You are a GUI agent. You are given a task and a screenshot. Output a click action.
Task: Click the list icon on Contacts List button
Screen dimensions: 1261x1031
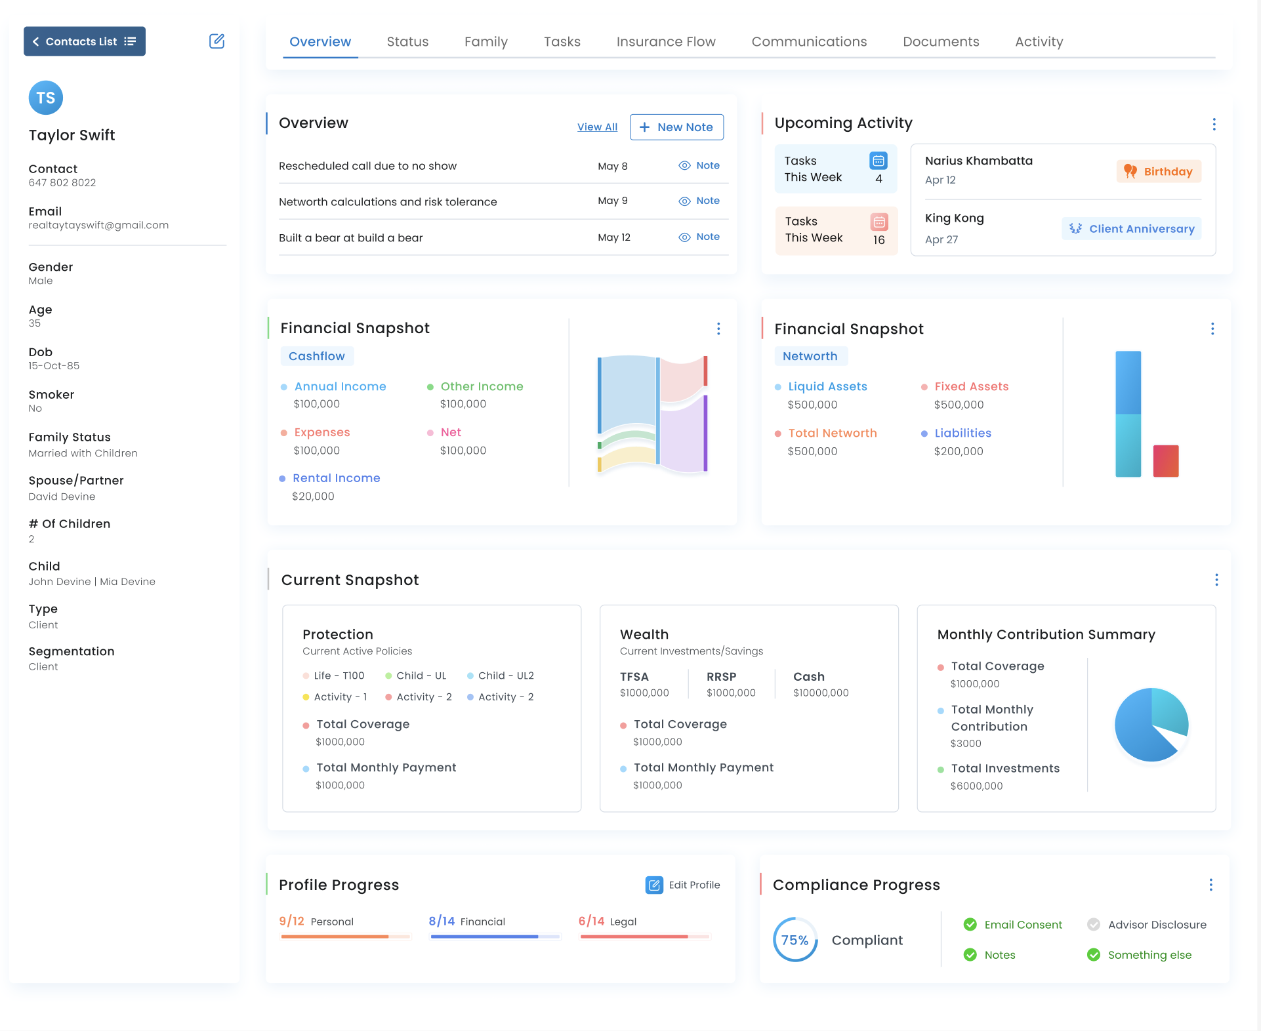pos(130,41)
